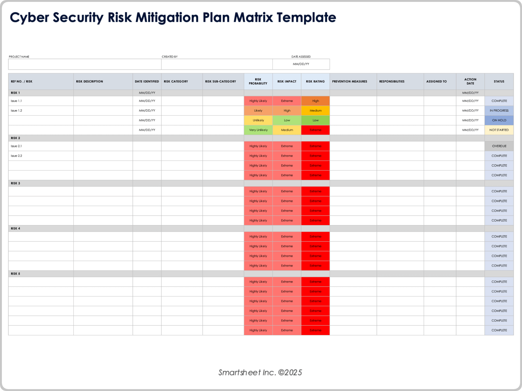Select the Likely probability cell for Issue 1.2
The image size is (522, 391).
coord(258,111)
